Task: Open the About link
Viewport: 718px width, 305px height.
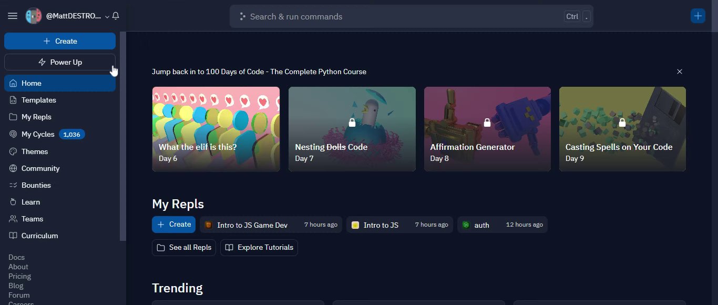Action: 18,267
